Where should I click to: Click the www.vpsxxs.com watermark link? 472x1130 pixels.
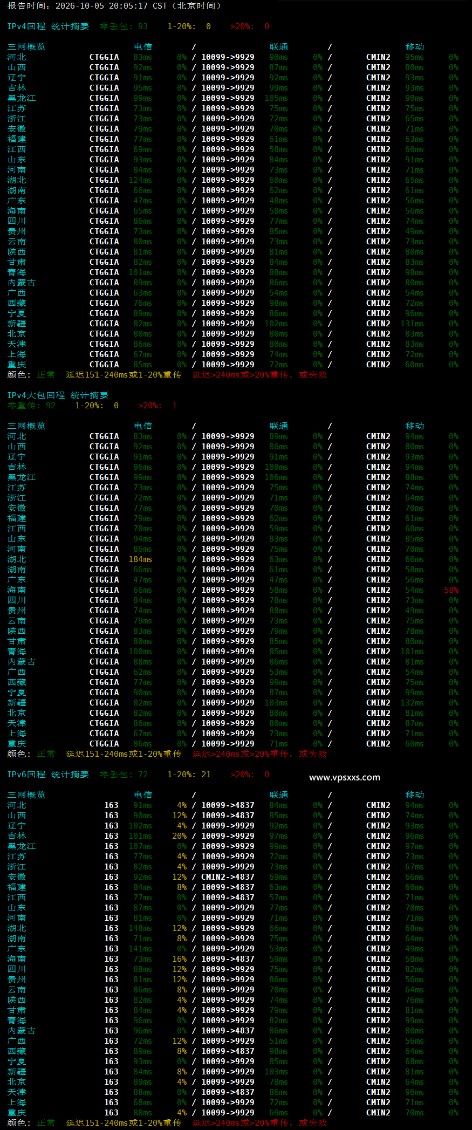pyautogui.click(x=344, y=777)
